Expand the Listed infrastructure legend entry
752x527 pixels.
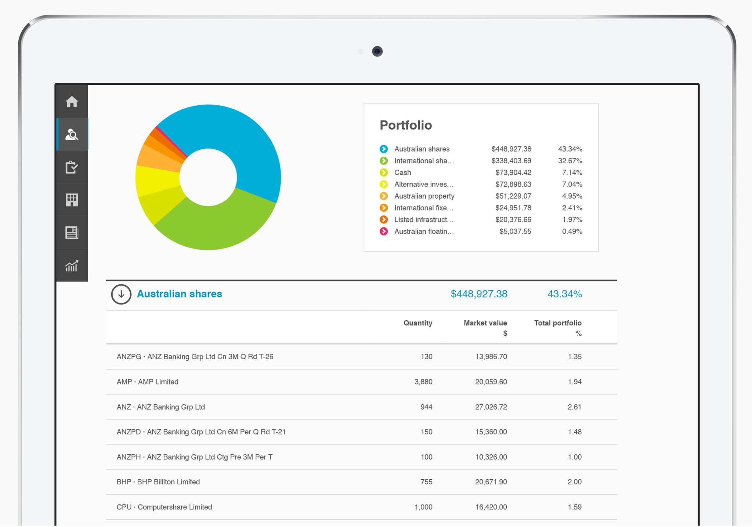[x=383, y=219]
